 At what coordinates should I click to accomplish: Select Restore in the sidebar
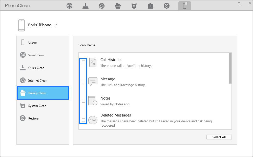point(33,119)
